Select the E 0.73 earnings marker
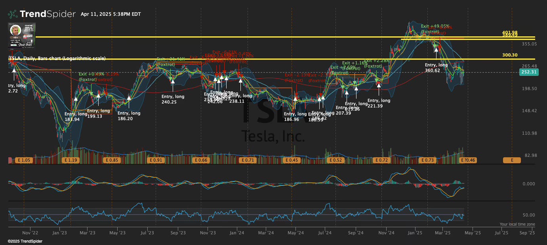Image resolution: width=547 pixels, height=245 pixels. [x=427, y=160]
